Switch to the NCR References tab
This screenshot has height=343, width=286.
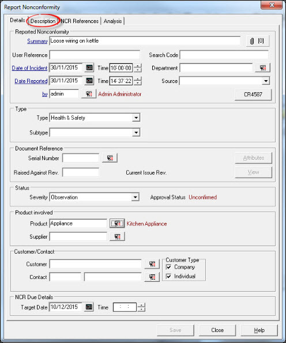point(80,21)
